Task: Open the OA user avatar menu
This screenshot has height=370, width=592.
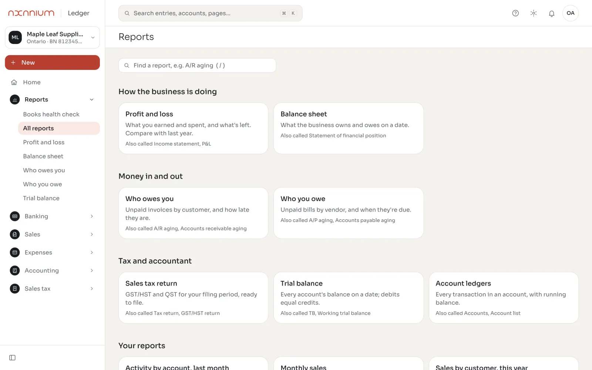Action: [x=571, y=13]
